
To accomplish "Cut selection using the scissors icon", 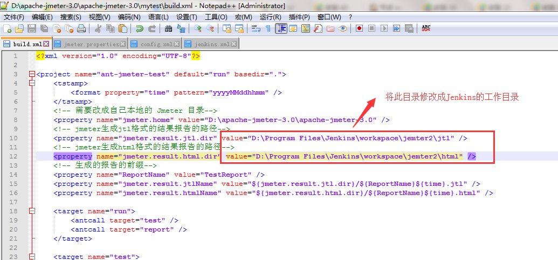I will [x=98, y=28].
